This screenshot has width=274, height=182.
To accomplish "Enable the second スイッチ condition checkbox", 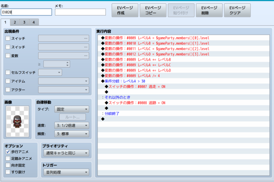I will click(x=8, y=47).
